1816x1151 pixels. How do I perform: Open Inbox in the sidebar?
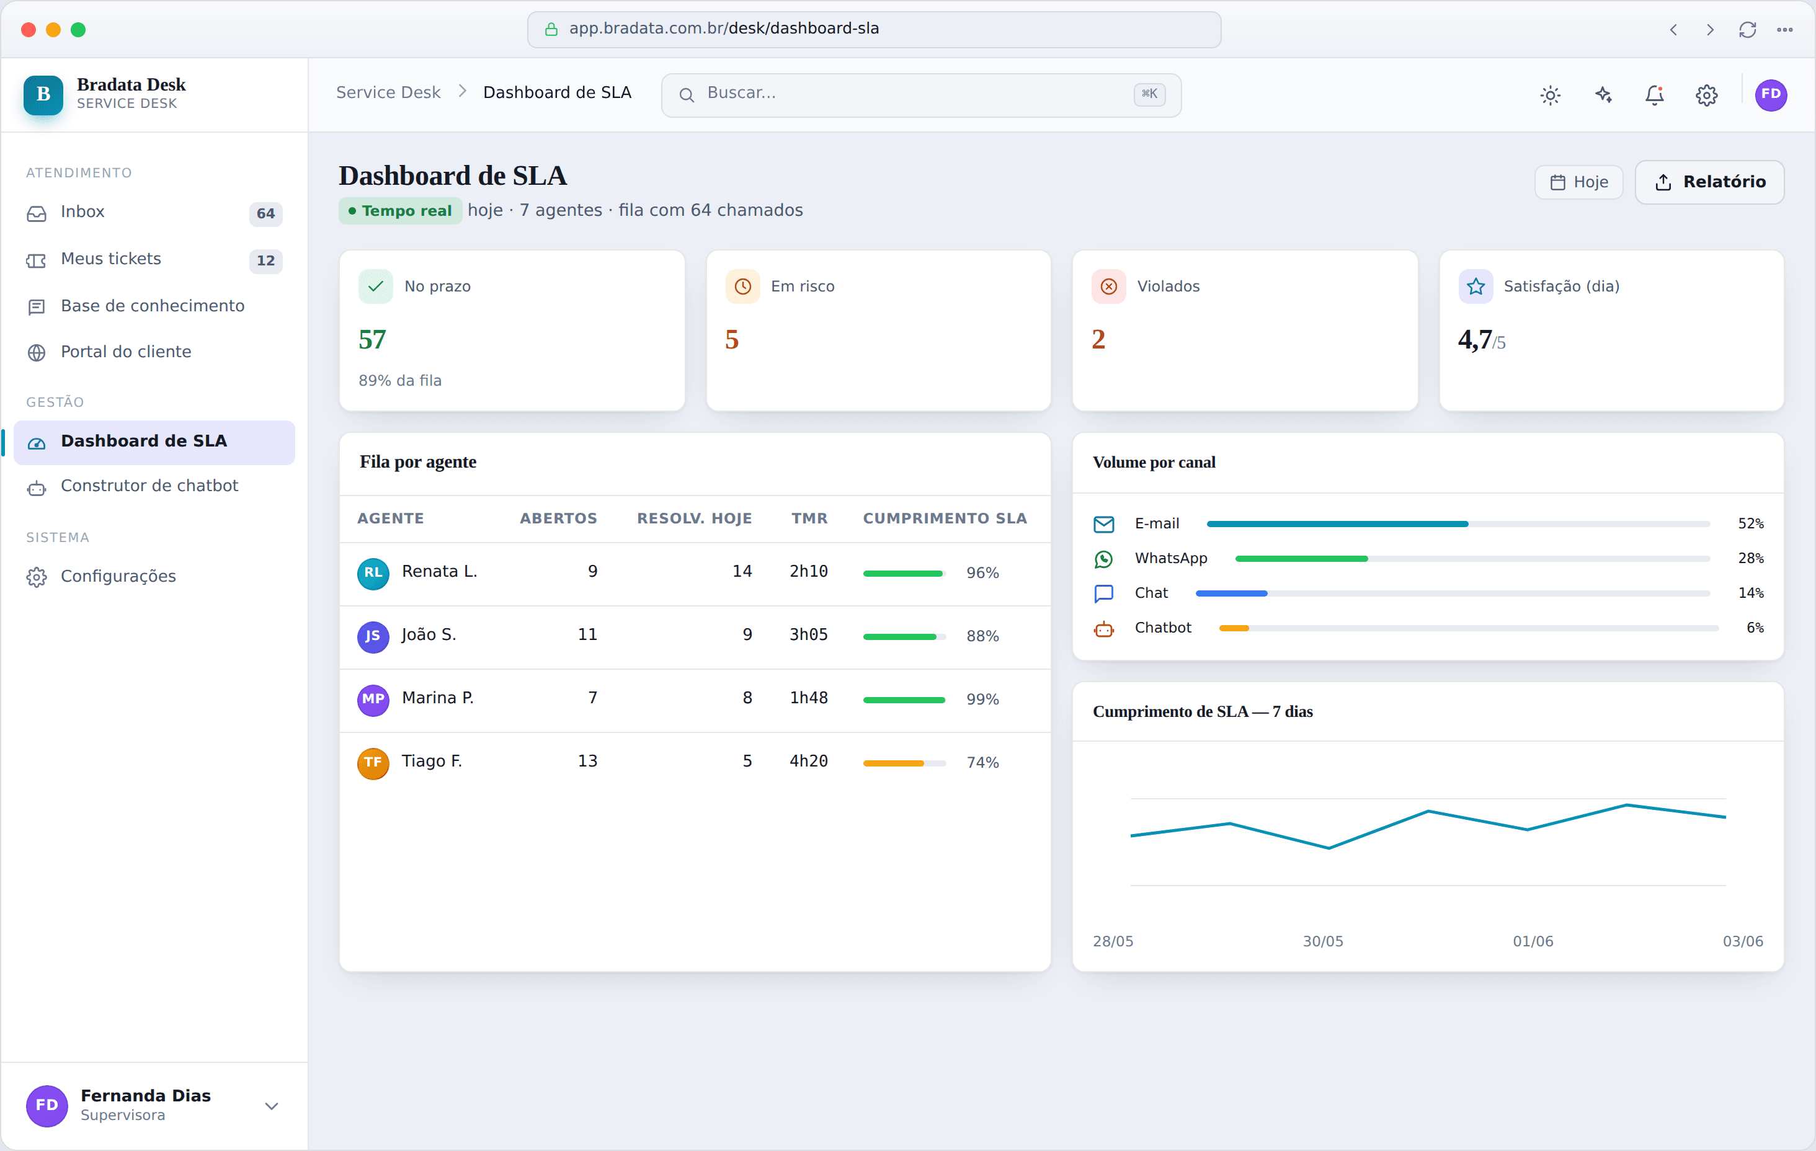[154, 213]
